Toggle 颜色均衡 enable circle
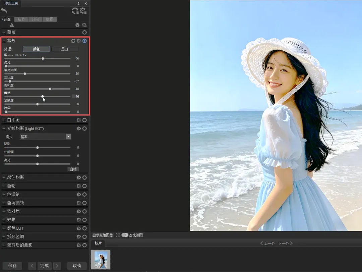This screenshot has width=362, height=272. [85, 177]
